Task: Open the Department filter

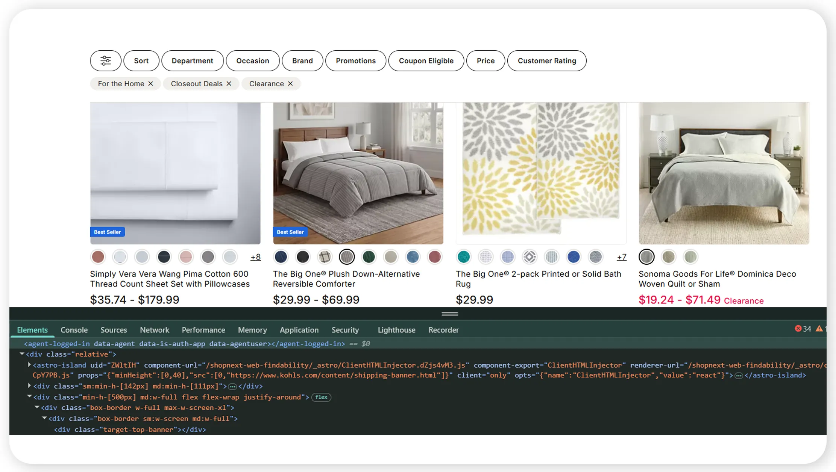Action: (x=193, y=60)
